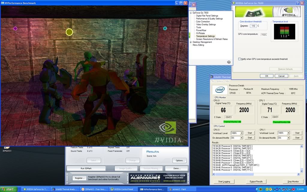
Task: Click OK in the NVIDIA GeForce dialog
Action: [267, 76]
